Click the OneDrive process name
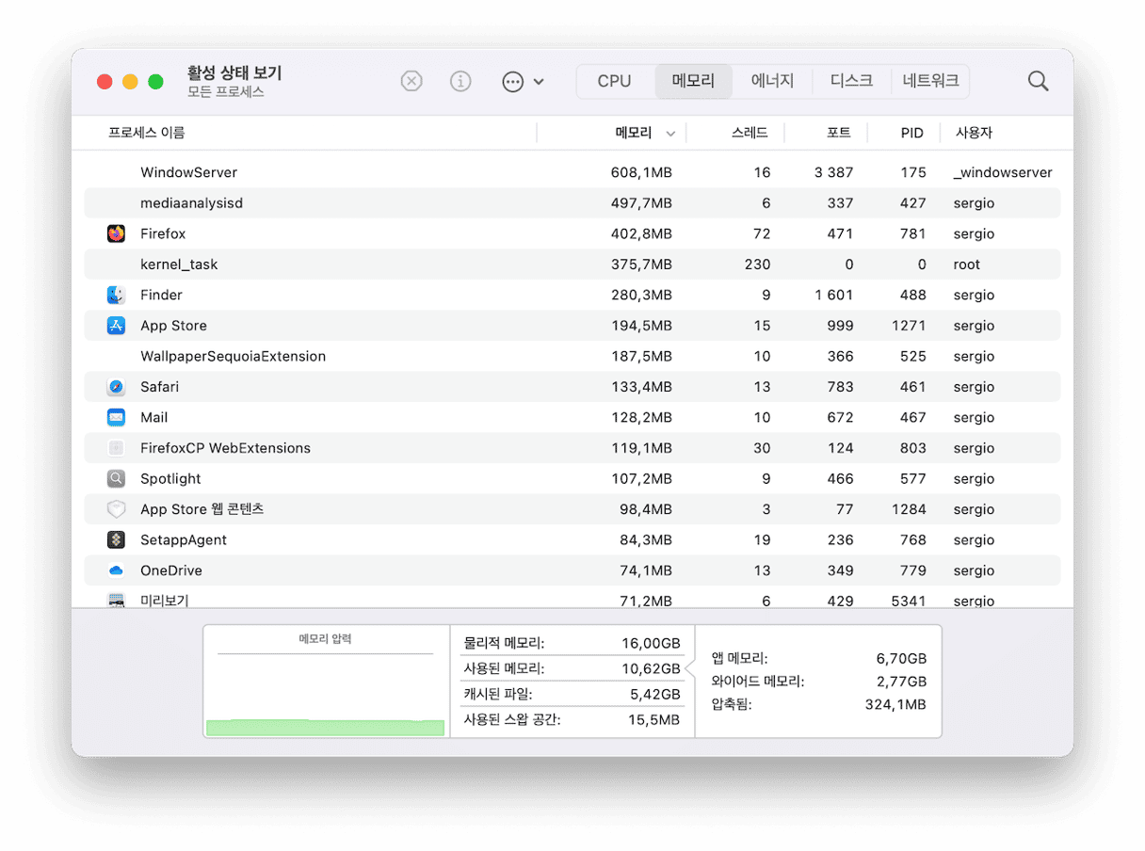The width and height of the screenshot is (1145, 851). tap(171, 570)
